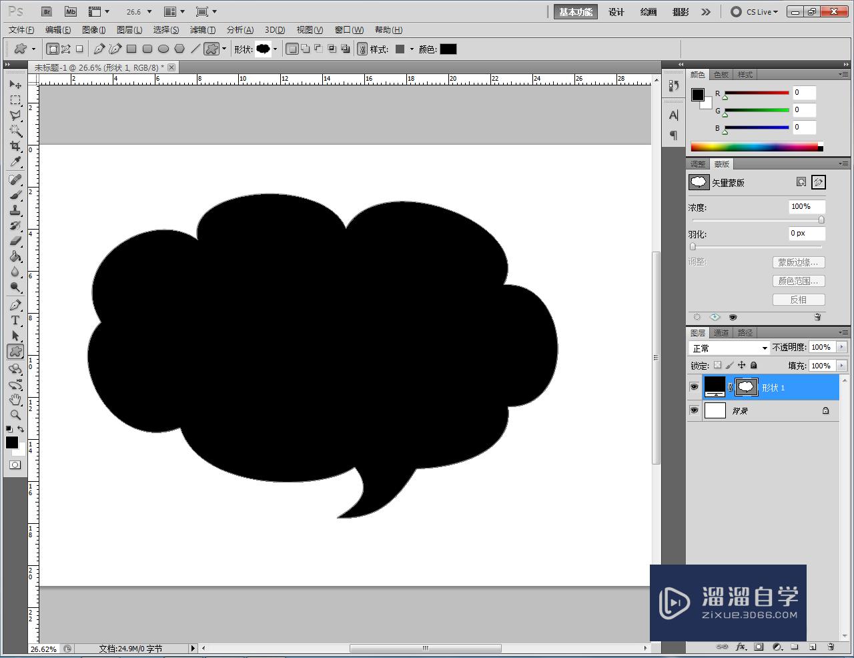Open the tool preset picker dropdown
The width and height of the screenshot is (854, 658).
[33, 49]
